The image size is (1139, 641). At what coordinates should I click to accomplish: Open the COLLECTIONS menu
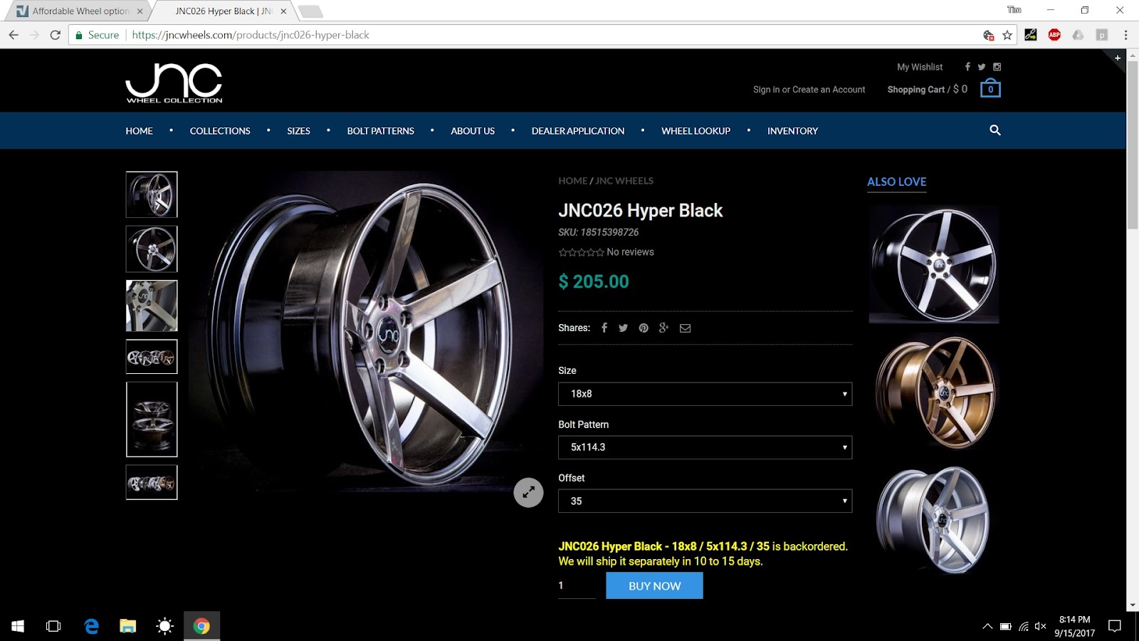pyautogui.click(x=220, y=131)
